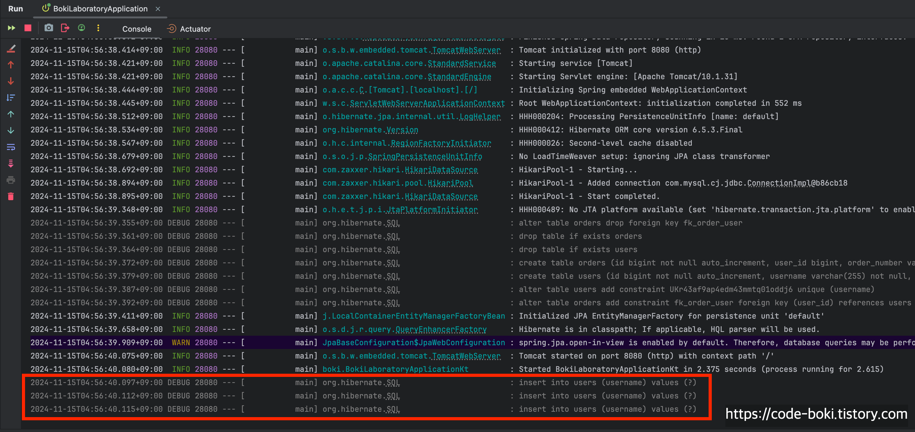Viewport: 915px width, 432px height.
Task: Click the Exit application icon
Action: pos(65,28)
